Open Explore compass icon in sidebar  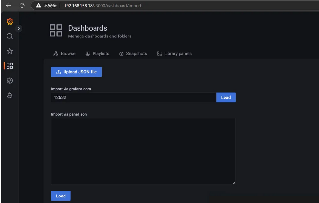[x=10, y=80]
